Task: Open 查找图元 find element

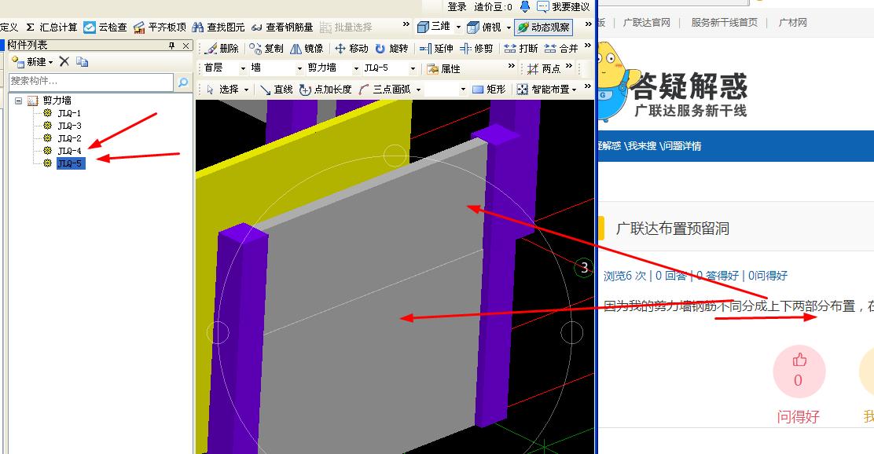Action: coord(218,27)
